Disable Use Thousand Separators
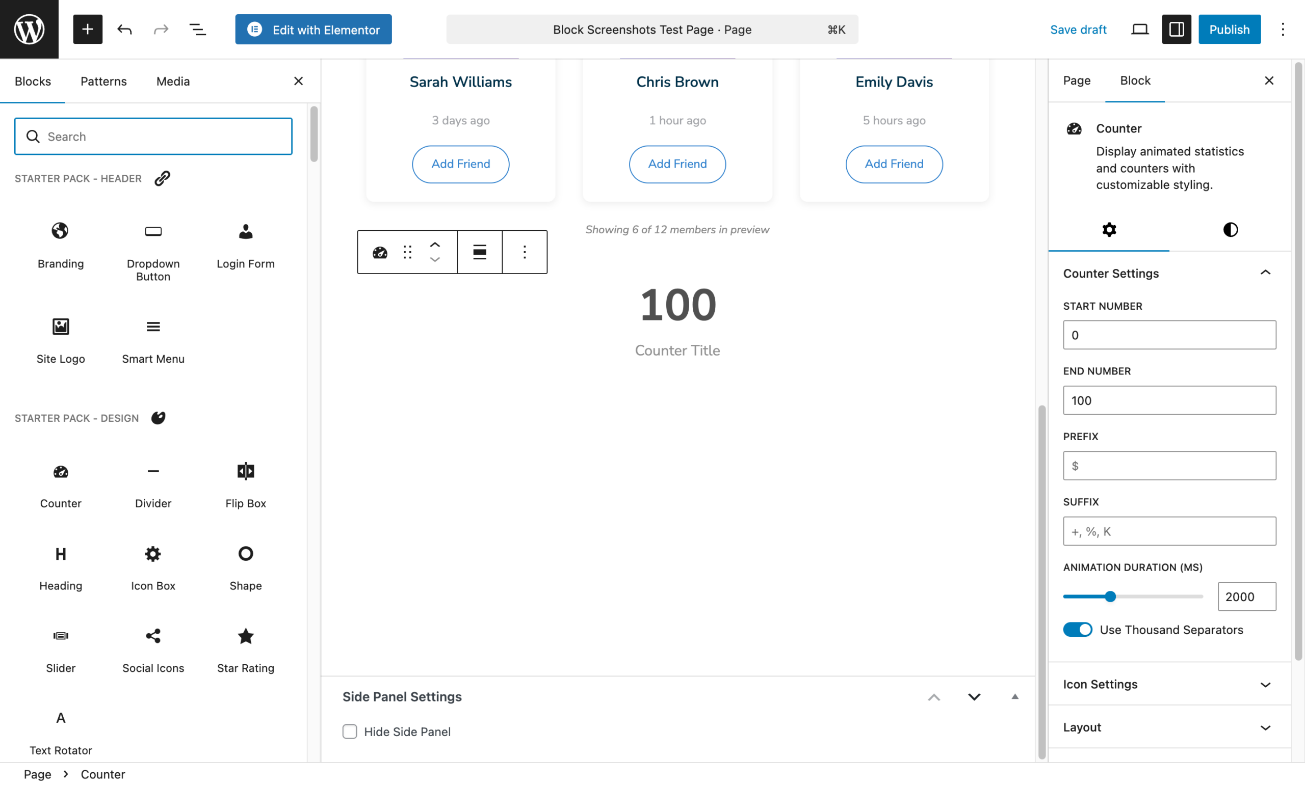 click(x=1078, y=630)
